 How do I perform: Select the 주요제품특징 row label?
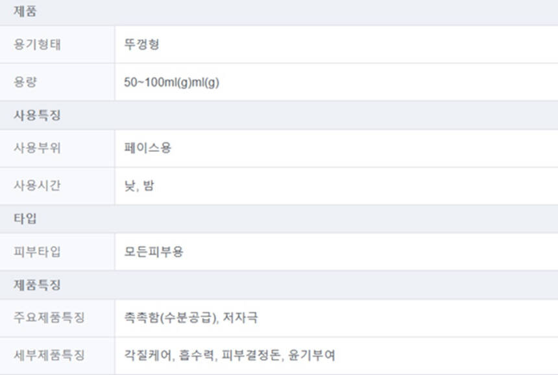point(49,318)
